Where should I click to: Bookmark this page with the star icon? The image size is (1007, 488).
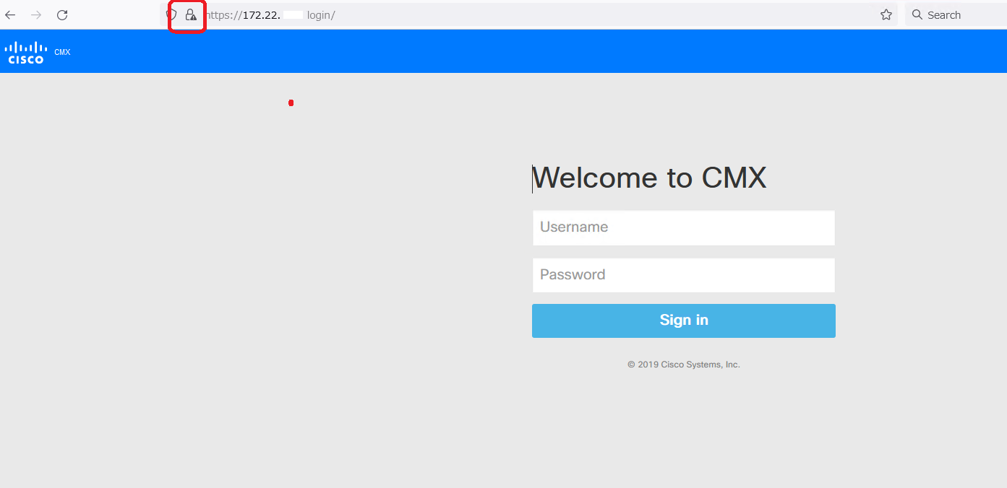click(886, 14)
